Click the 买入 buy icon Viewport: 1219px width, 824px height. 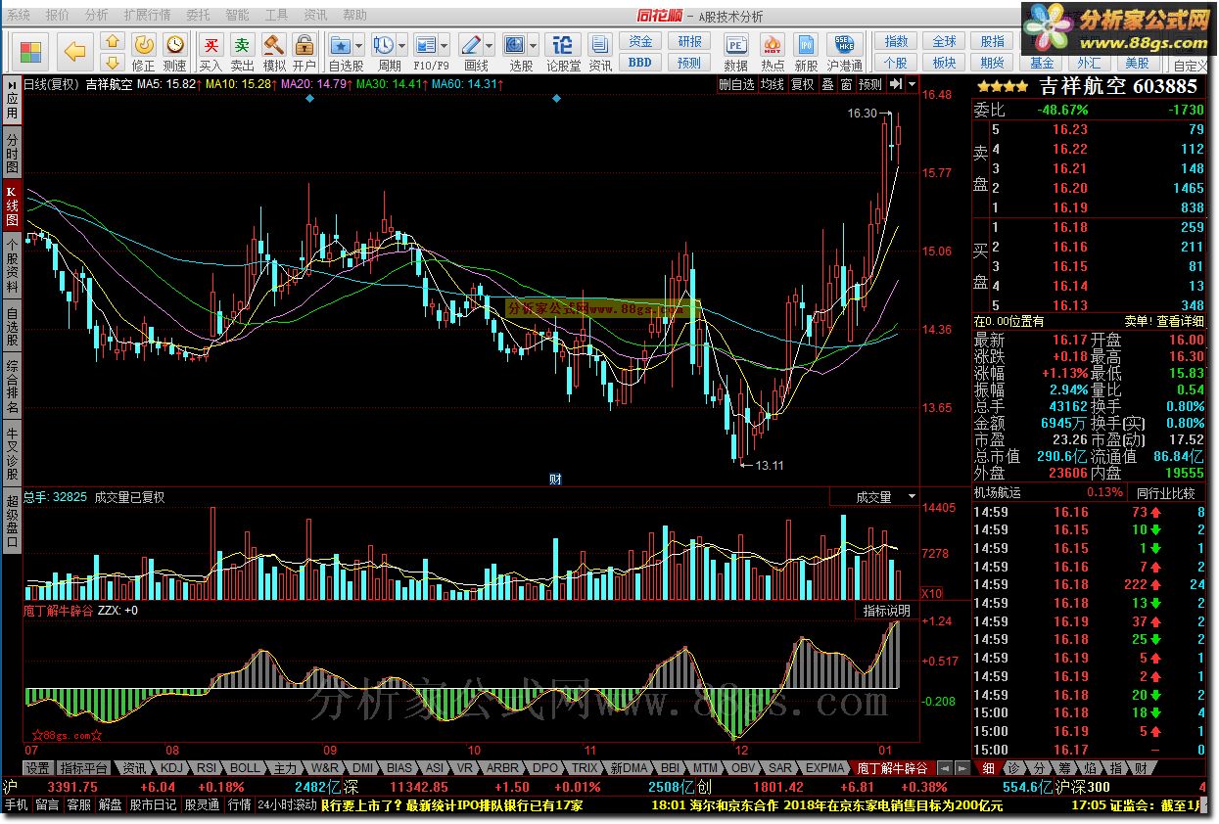[x=211, y=52]
